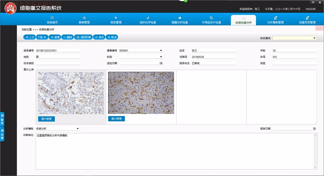The image size is (324, 176).
Task: Click 图片管理 under the first image
Action: (46, 119)
